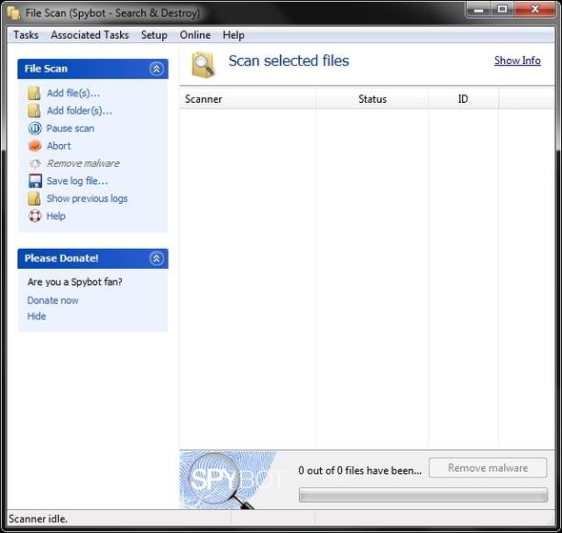562x533 pixels.
Task: Click the Show previous logs folder icon
Action: [34, 198]
